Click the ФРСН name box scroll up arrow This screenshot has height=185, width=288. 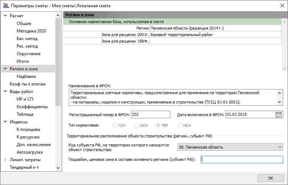(280, 93)
